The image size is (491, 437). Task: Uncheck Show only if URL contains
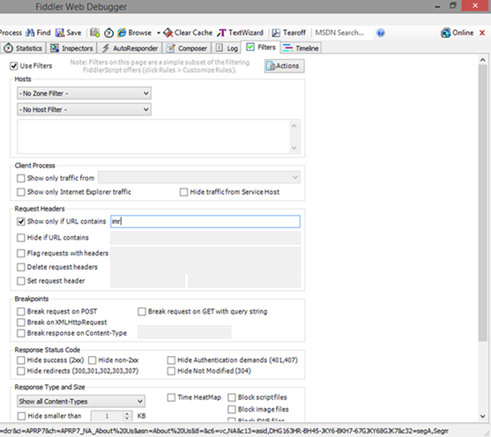[20, 222]
